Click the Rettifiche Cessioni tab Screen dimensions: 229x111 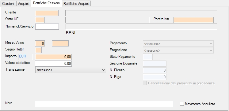[46, 3]
